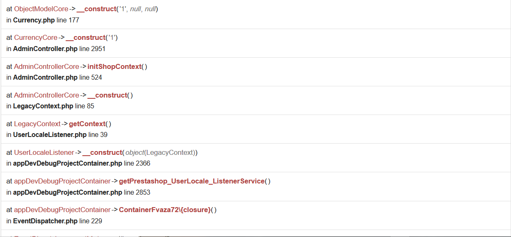Open Currency.php line 177 file reference
This screenshot has width=511, height=237.
point(34,20)
